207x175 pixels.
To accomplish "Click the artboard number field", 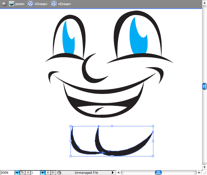I will (x=35, y=172).
